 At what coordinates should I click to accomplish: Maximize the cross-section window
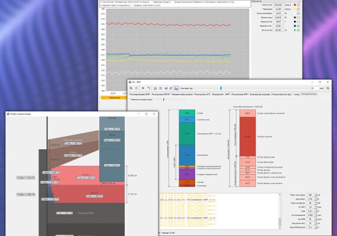tap(147, 114)
